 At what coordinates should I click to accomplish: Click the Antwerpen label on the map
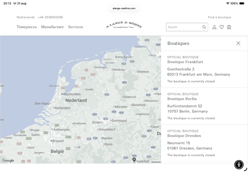61,130
